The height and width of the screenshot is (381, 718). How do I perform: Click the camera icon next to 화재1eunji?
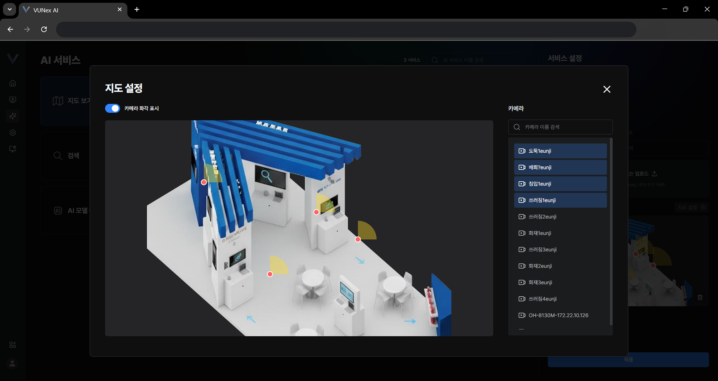tap(522, 233)
